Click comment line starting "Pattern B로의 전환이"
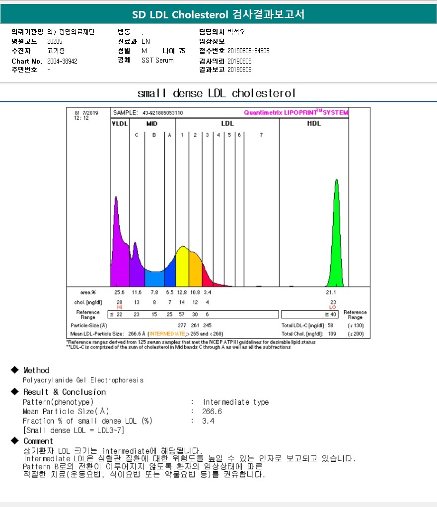This screenshot has width=437, height=507. coord(143,467)
